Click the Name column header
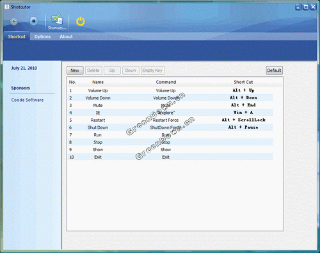 tap(98, 82)
